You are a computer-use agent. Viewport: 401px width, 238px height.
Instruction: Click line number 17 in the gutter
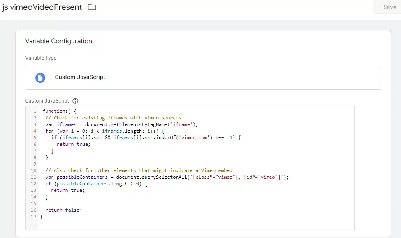click(33, 217)
